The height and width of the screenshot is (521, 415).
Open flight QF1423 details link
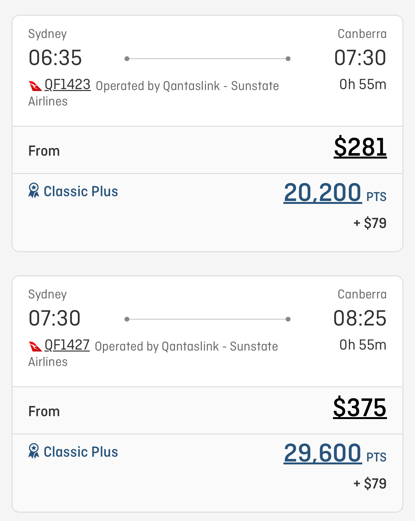tap(68, 85)
